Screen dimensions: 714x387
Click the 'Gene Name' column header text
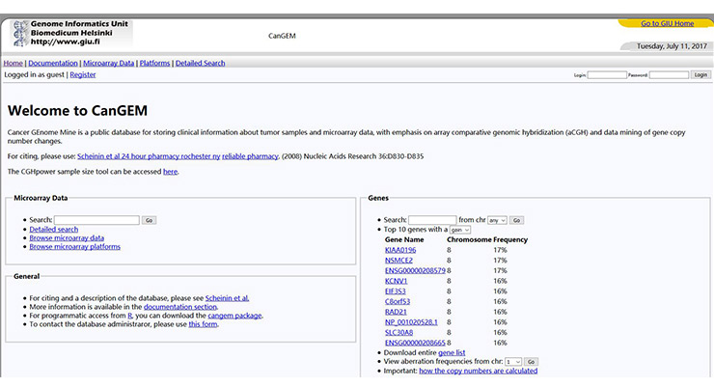point(404,239)
